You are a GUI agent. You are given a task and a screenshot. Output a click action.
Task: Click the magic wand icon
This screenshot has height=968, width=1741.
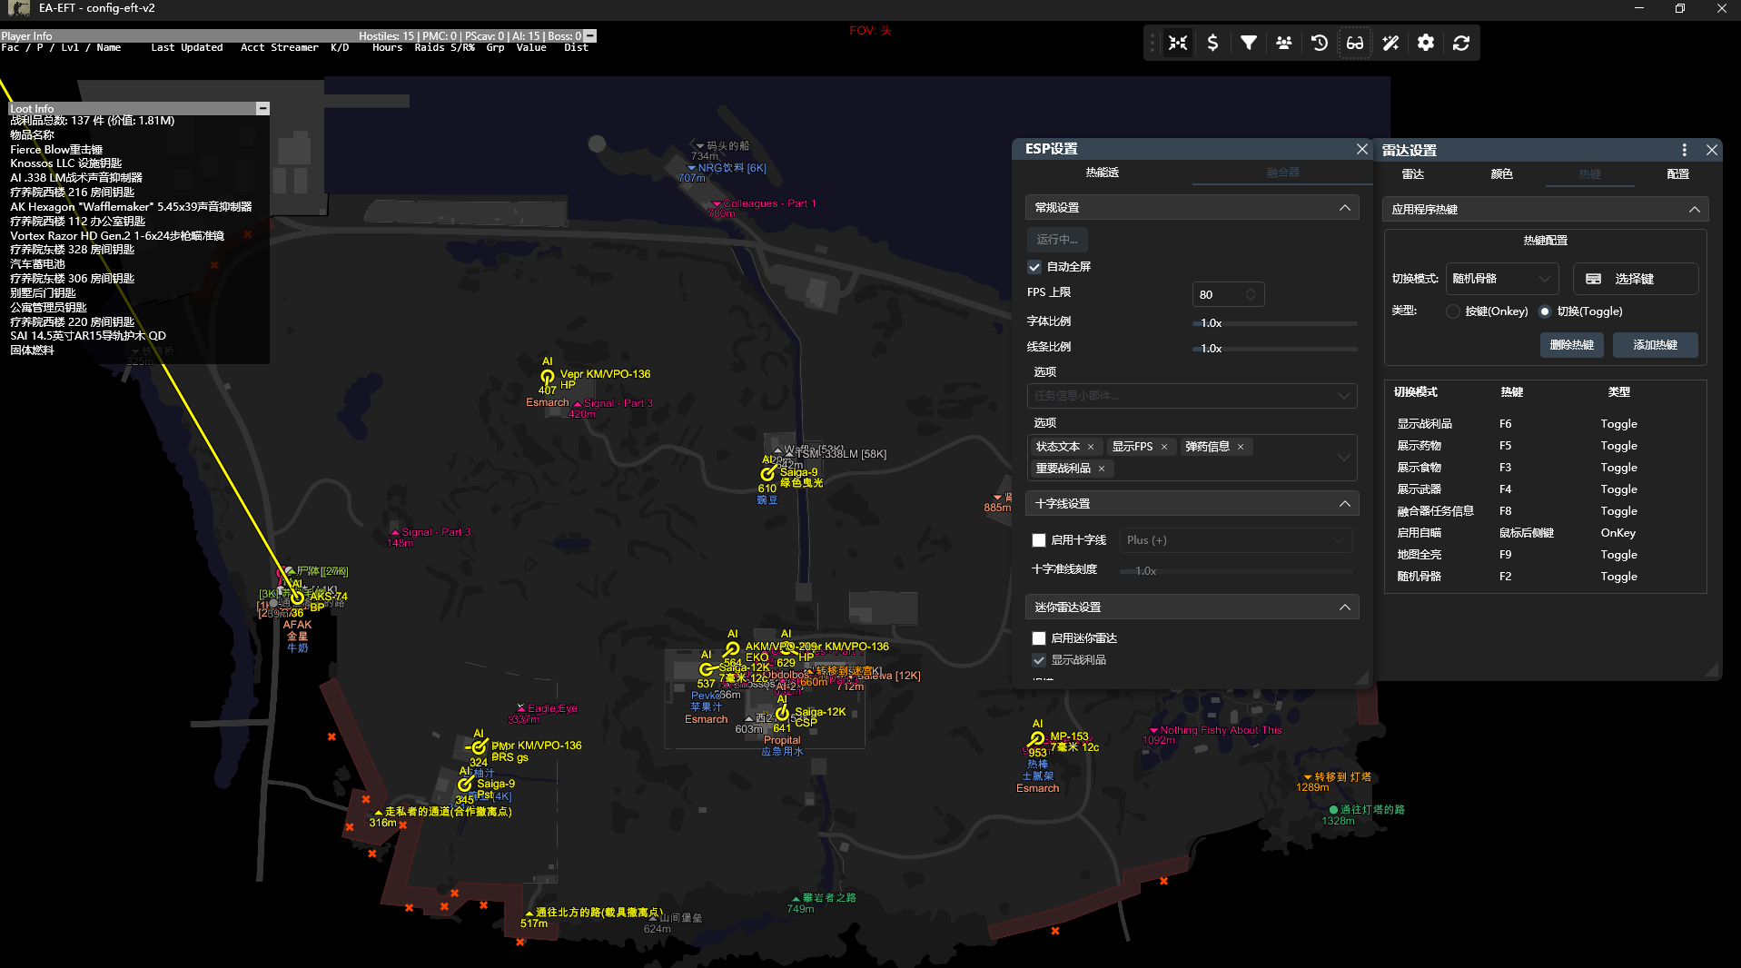(x=1390, y=43)
